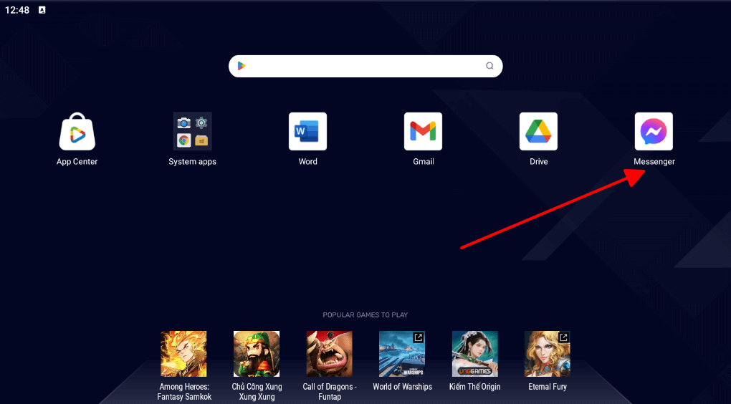Click the "Gmail" label text
This screenshot has height=404, width=731.
[x=424, y=162]
